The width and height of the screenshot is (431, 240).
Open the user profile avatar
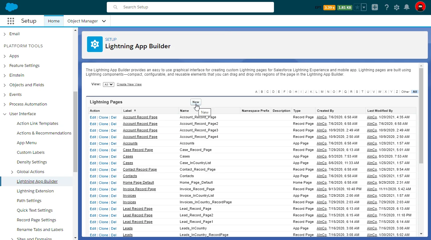[x=420, y=7]
